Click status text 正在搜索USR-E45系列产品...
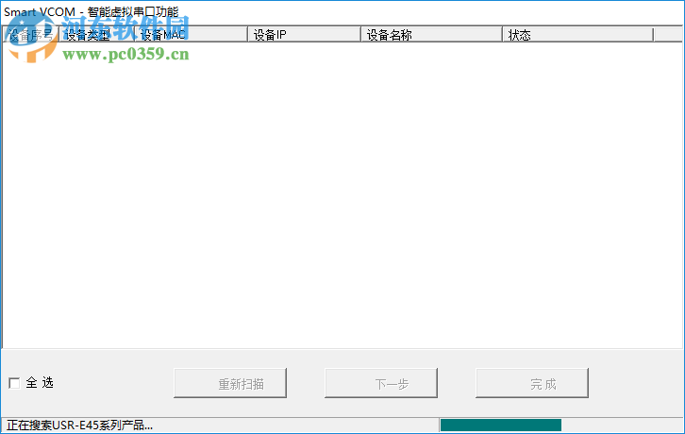The image size is (685, 434). [79, 425]
